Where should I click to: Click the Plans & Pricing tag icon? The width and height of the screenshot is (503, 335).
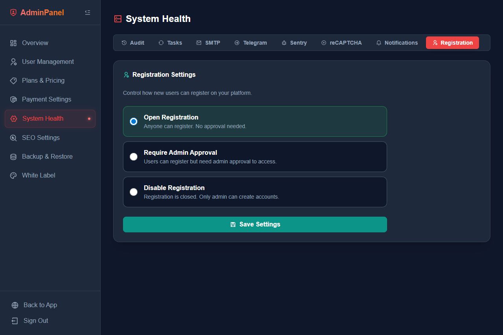pos(13,81)
